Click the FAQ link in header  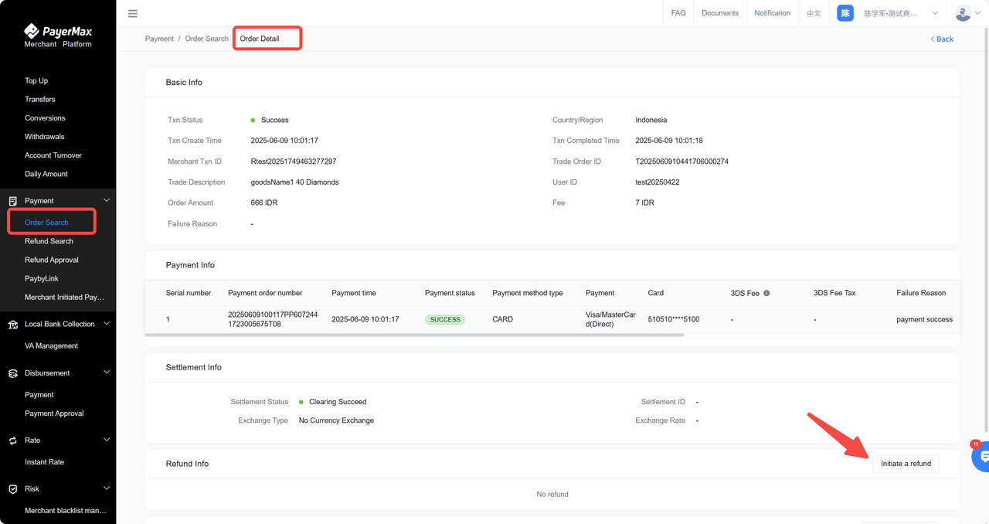point(678,13)
